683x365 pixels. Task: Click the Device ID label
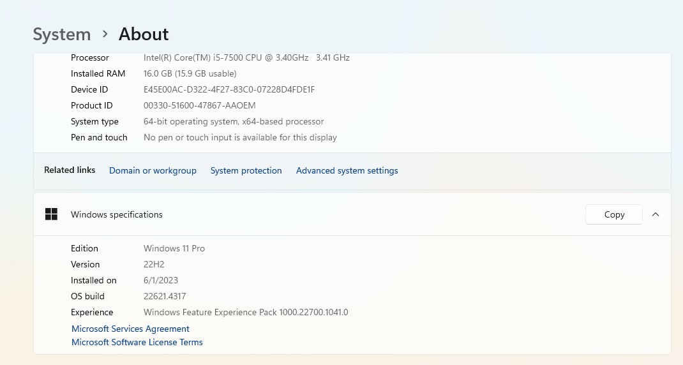coord(89,90)
